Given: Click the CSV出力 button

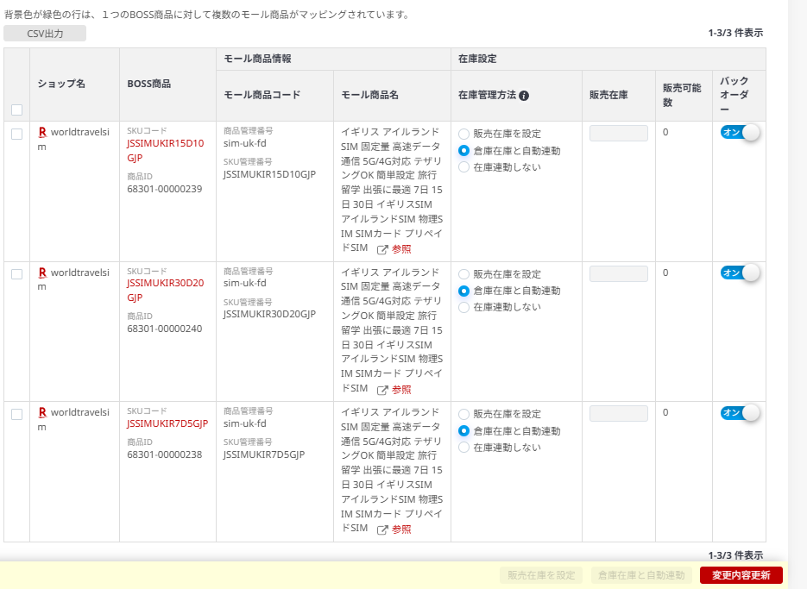Looking at the screenshot, I should [45, 34].
